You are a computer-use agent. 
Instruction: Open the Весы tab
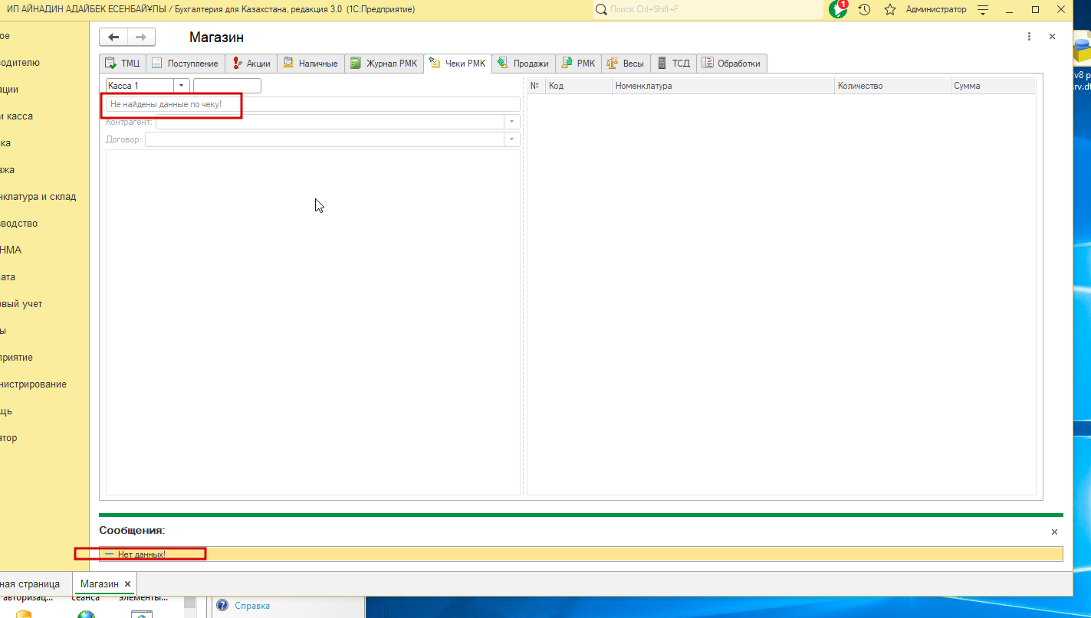[x=626, y=64]
